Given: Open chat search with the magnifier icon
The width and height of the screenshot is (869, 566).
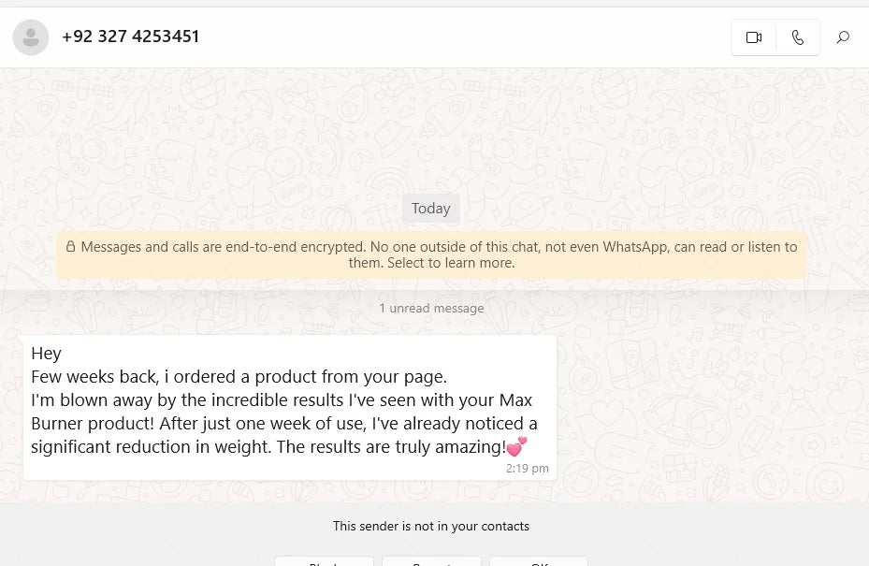Looking at the screenshot, I should click(843, 37).
